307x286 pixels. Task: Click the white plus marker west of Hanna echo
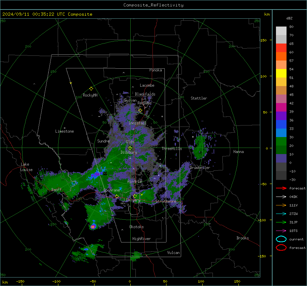point(193,137)
